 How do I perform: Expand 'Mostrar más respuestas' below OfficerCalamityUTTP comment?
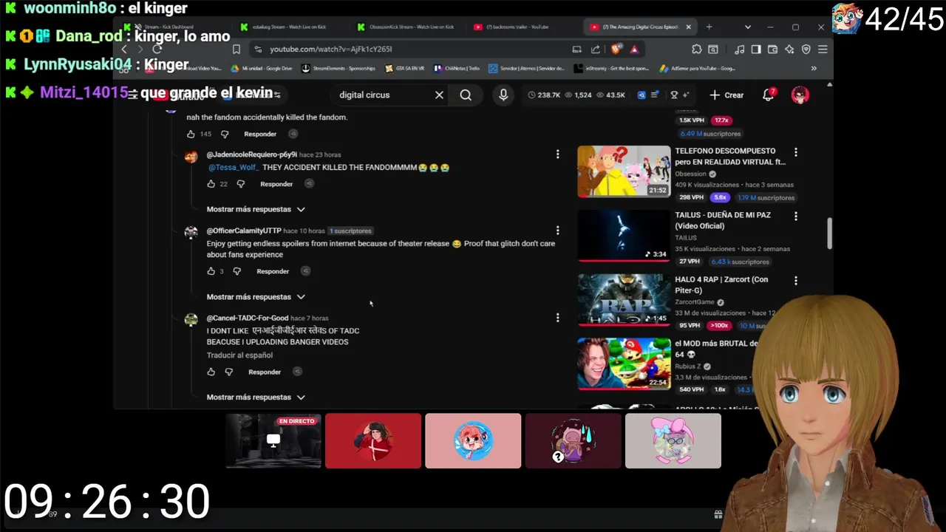256,296
